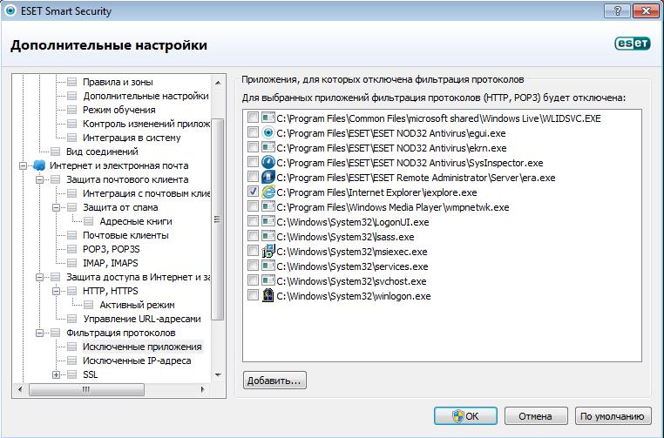
Task: Click the wmpnetwk.exe file icon
Action: 268,207
